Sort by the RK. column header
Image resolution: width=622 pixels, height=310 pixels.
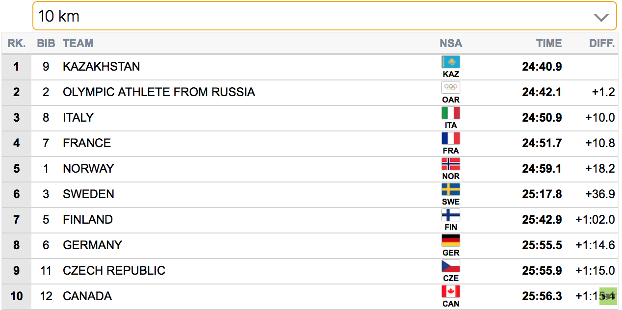pos(17,43)
